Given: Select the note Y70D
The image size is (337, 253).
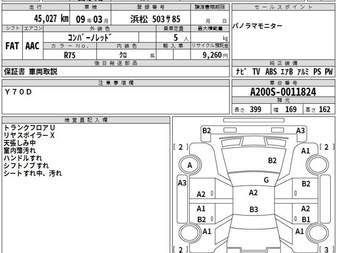Looking at the screenshot, I should (19, 92).
